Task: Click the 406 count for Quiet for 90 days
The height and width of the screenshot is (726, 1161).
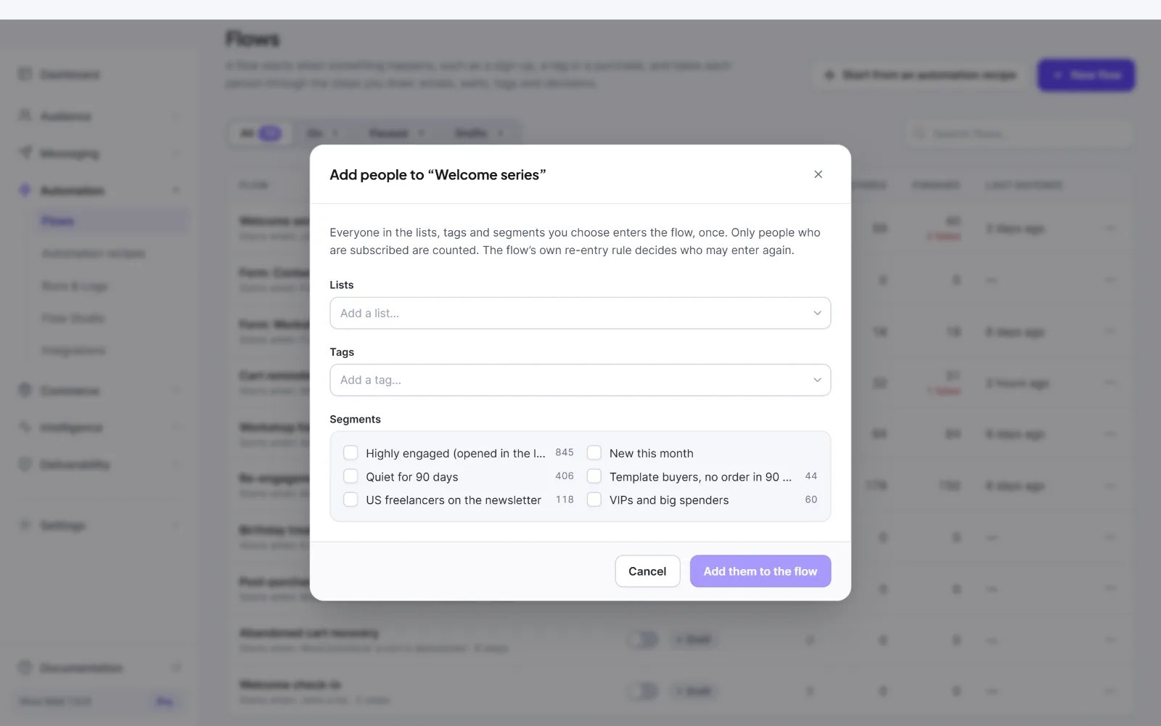Action: tap(565, 476)
